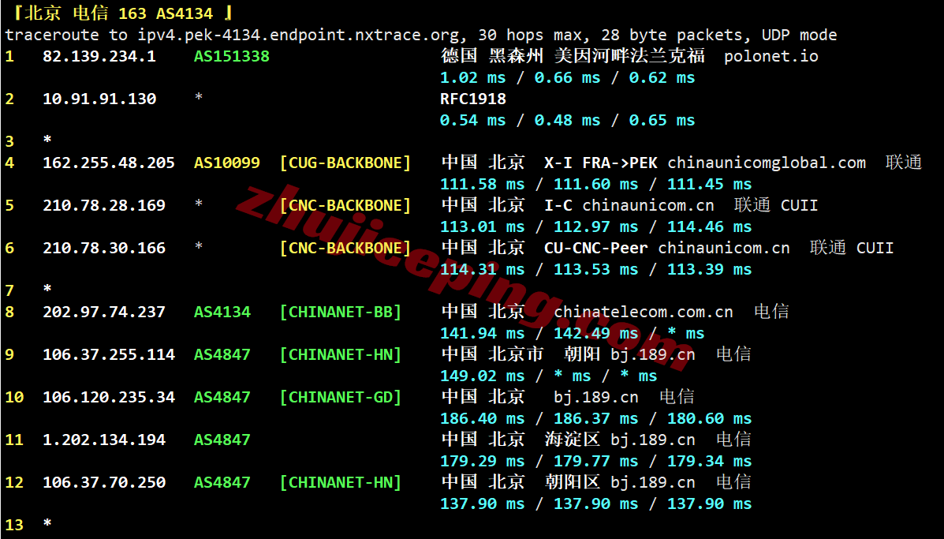Click "UDP mode" in traceroute line
The height and width of the screenshot is (539, 944).
click(x=800, y=35)
